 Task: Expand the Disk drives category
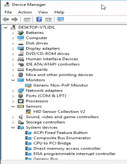pos(13,43)
